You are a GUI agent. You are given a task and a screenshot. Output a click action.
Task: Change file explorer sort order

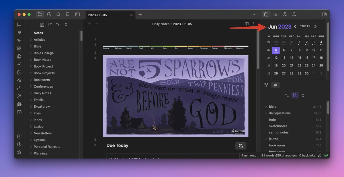coord(58,25)
